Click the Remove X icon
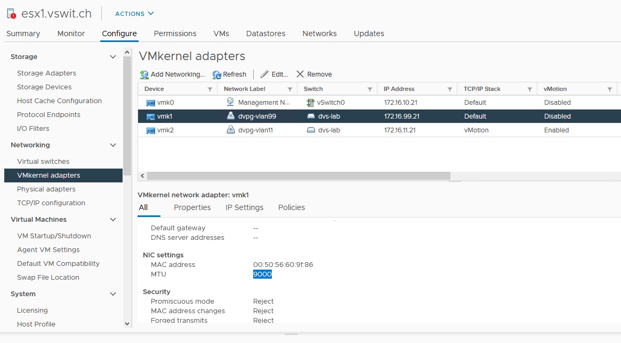This screenshot has width=621, height=343. click(x=300, y=74)
